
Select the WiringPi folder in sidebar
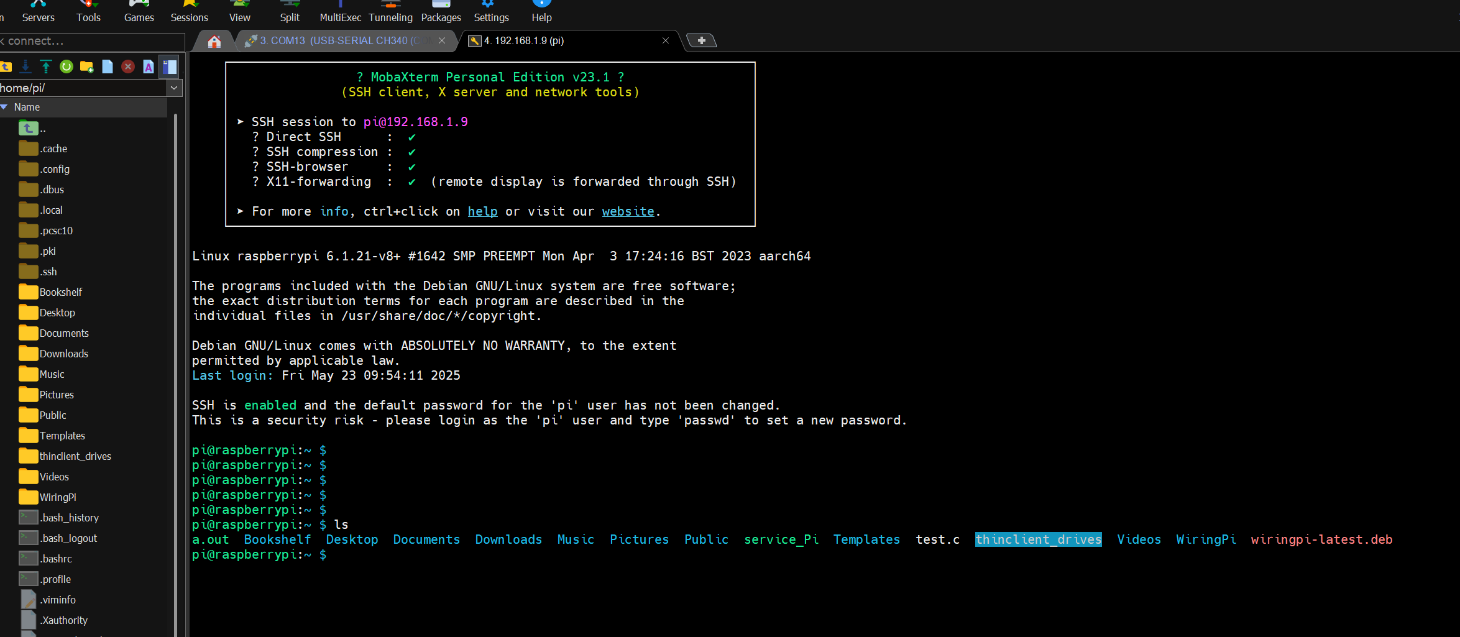[x=48, y=497]
